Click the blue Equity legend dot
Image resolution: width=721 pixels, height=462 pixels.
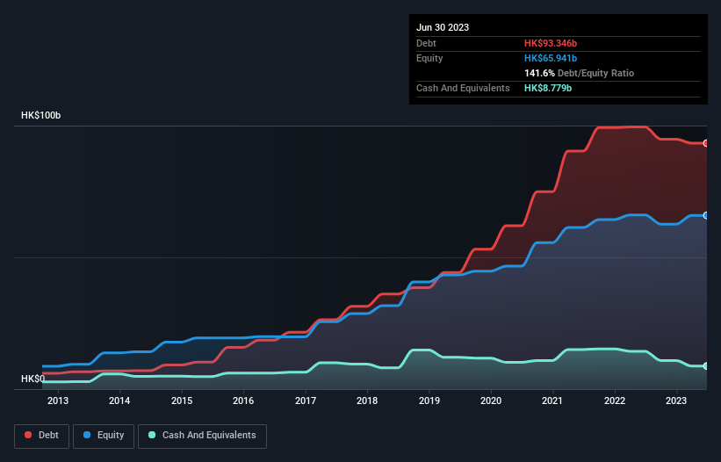point(87,435)
